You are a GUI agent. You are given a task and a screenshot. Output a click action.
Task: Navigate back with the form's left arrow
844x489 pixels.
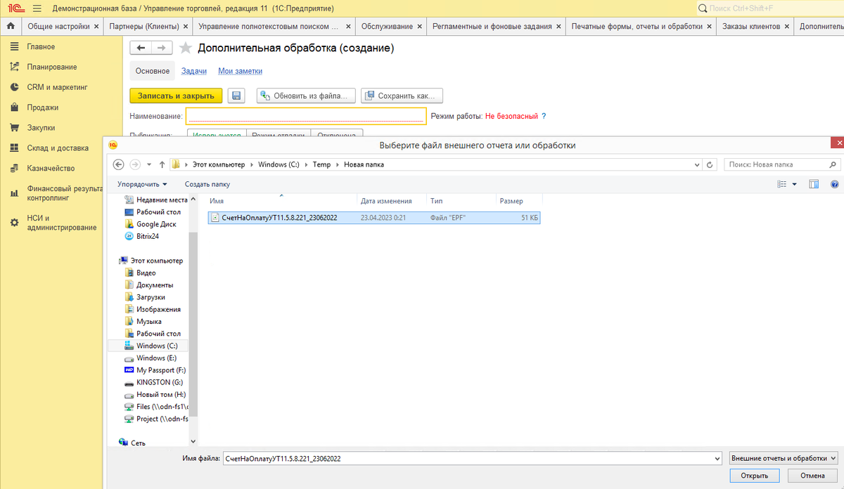tap(141, 48)
